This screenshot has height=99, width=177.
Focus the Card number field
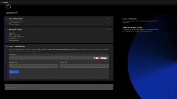(x=59, y=58)
